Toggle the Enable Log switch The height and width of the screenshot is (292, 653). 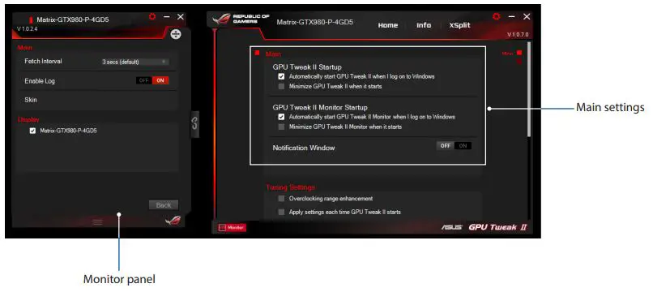(x=152, y=80)
